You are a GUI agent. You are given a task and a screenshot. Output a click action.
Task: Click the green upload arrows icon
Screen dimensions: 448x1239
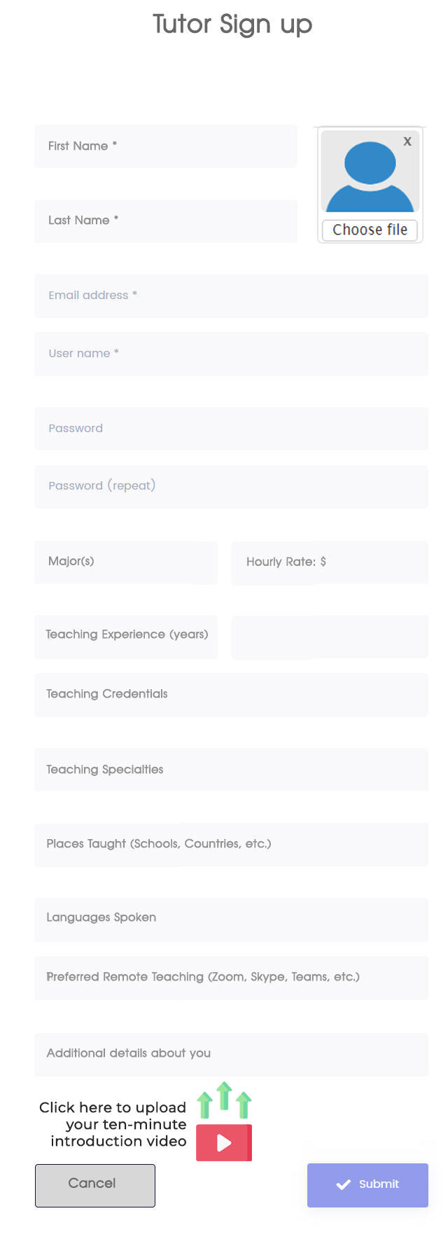point(224,1100)
